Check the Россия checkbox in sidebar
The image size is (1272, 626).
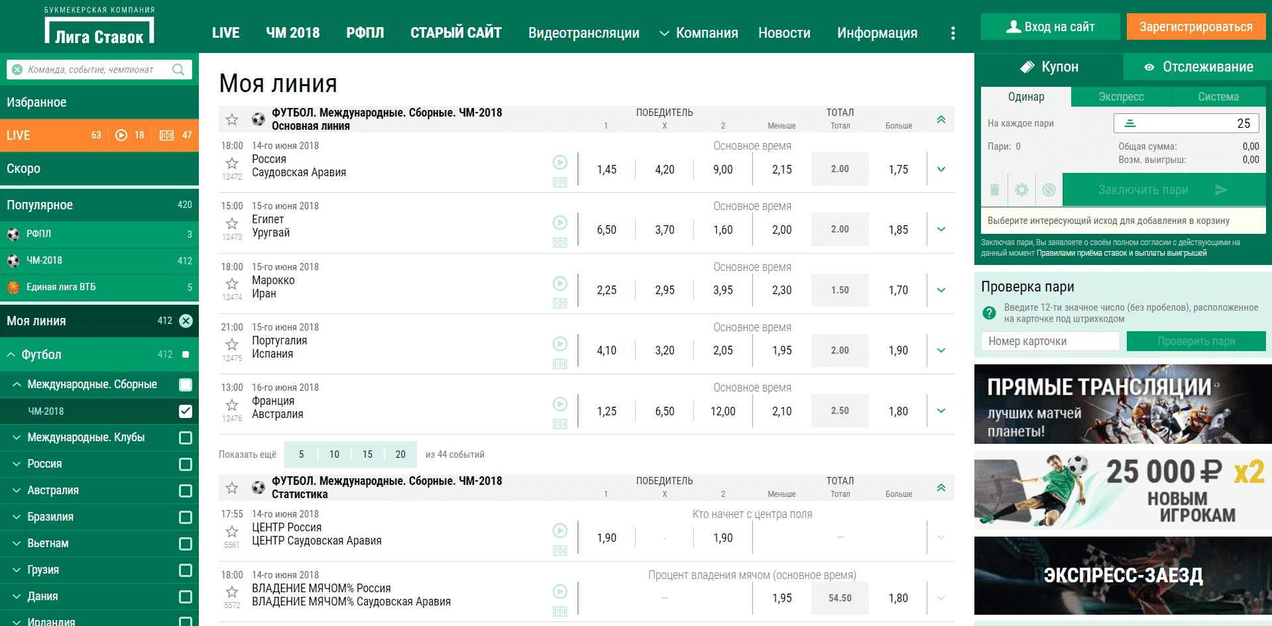click(x=186, y=464)
